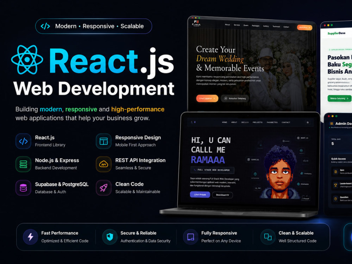Open Packages in the wedding site menu
The height and width of the screenshot is (264, 352).
point(256,26)
